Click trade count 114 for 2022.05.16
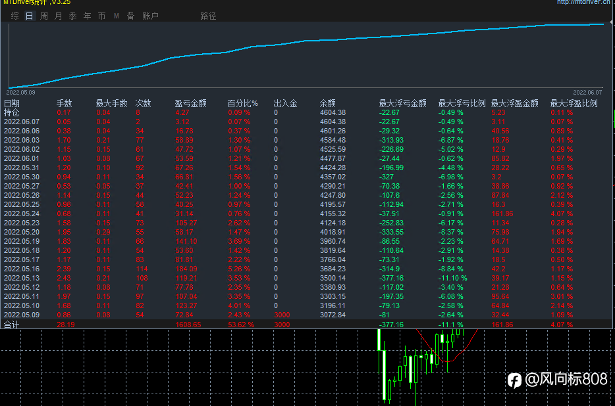 point(142,269)
